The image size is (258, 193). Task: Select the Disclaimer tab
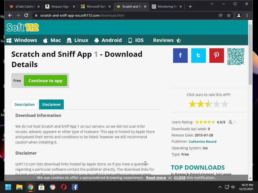click(x=51, y=104)
